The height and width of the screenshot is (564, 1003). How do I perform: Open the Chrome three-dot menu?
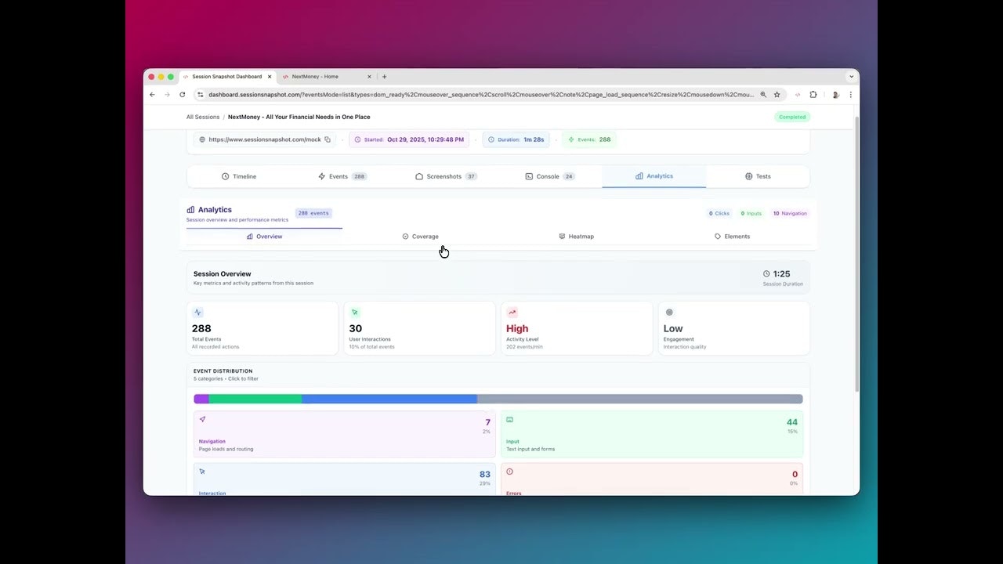coord(851,95)
